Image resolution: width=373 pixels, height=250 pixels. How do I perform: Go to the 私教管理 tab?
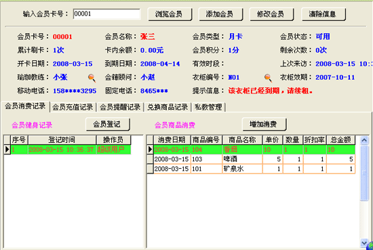pos(208,107)
